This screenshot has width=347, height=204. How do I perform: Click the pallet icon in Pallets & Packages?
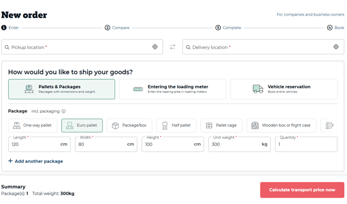coord(29,89)
